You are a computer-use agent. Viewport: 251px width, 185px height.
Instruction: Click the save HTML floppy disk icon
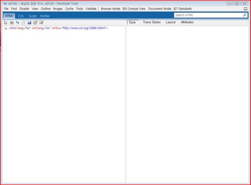pos(29,22)
